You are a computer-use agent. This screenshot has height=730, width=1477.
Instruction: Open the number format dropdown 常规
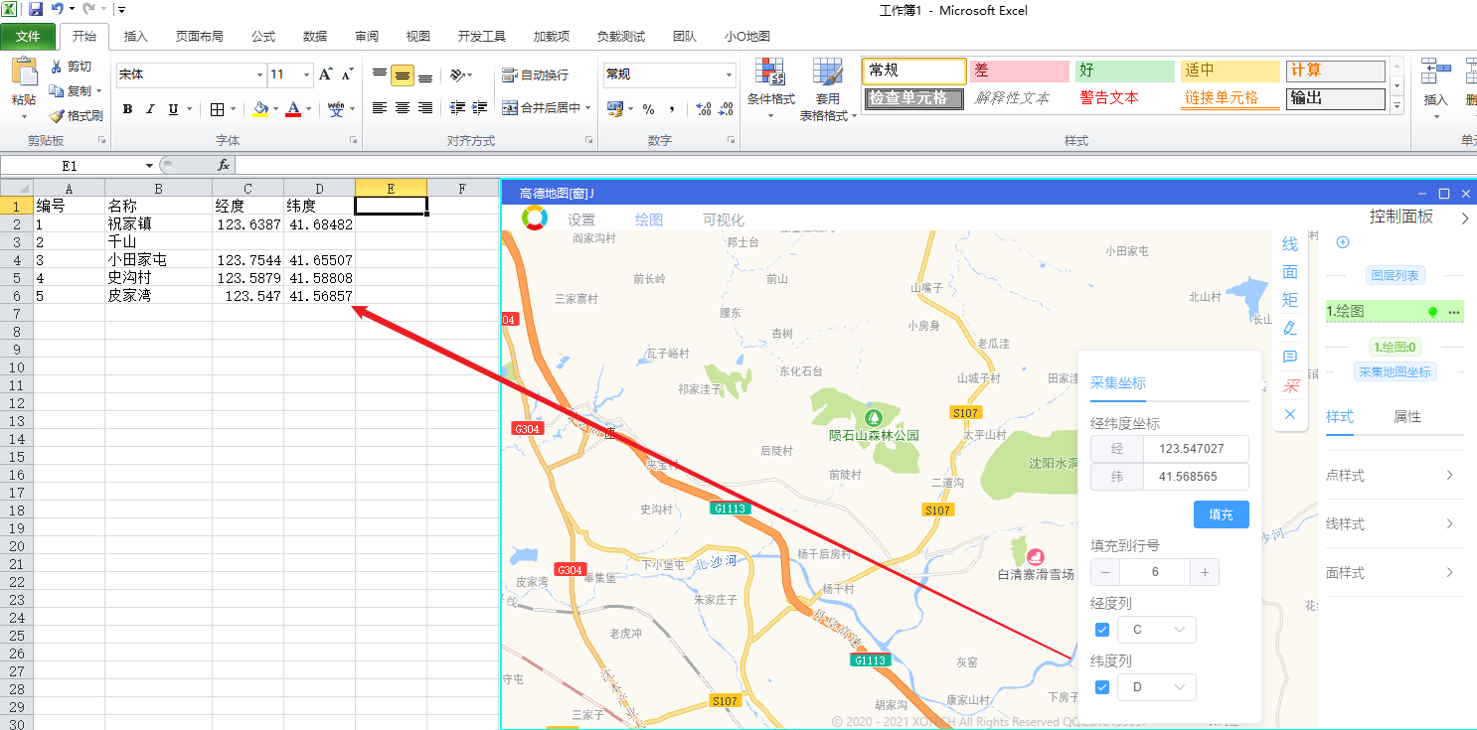(x=729, y=74)
